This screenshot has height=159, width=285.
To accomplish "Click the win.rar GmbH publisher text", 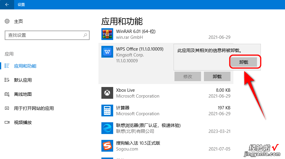I will (129, 37).
